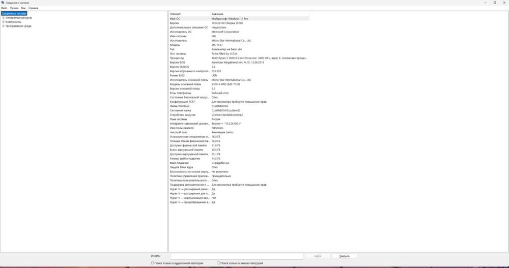Click the value Рабочий стол
This screenshot has height=268, width=509.
pos(220,93)
